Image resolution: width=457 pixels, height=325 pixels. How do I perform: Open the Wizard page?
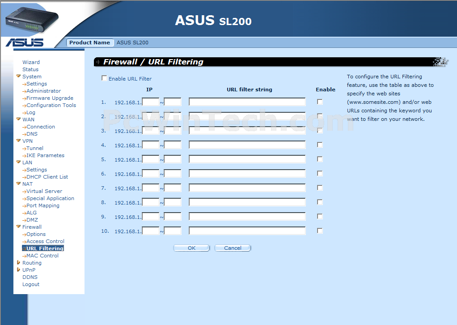31,62
